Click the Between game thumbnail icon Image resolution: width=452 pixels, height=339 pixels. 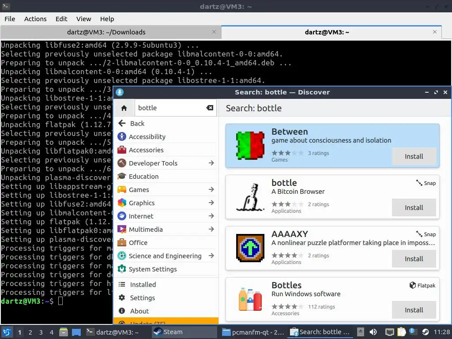click(250, 146)
